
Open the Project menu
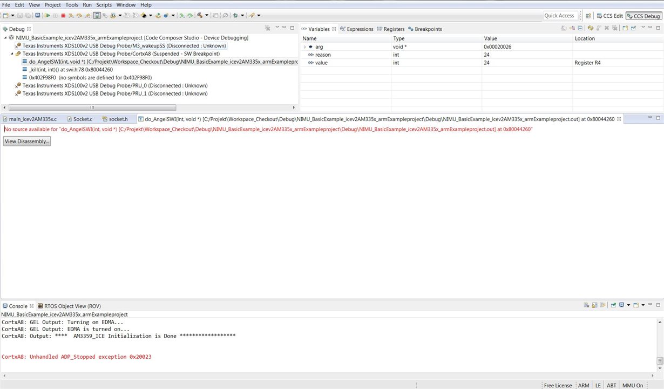tap(53, 5)
